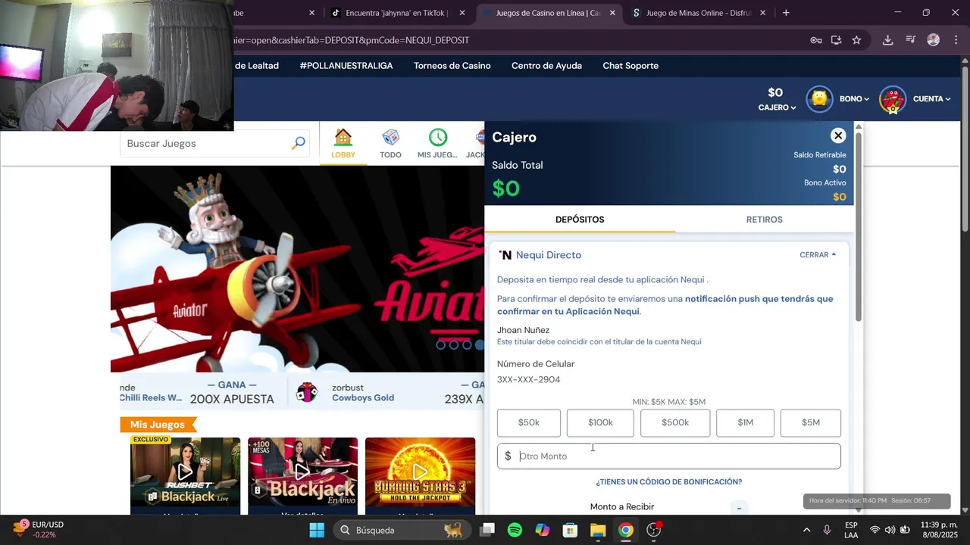Switch to the RETIROS tab

point(764,220)
